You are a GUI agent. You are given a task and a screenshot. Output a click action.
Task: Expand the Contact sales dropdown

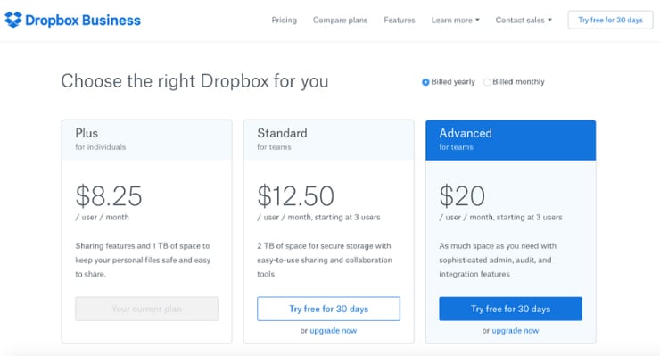pyautogui.click(x=524, y=20)
